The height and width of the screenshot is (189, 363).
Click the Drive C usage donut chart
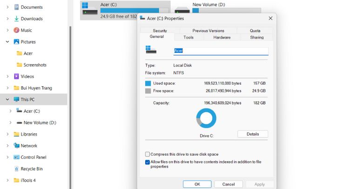[x=206, y=118]
